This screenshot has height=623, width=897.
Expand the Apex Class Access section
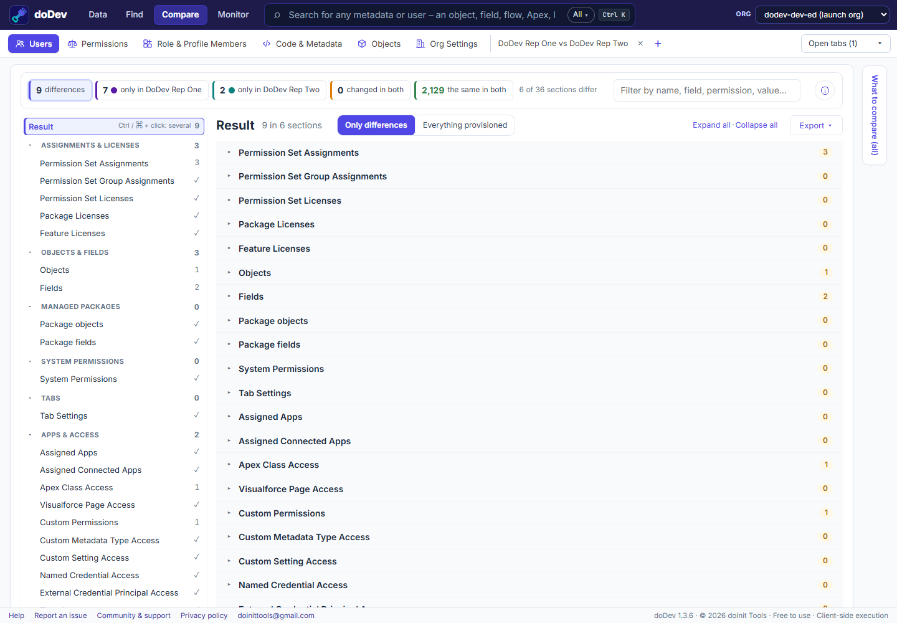pyautogui.click(x=529, y=465)
